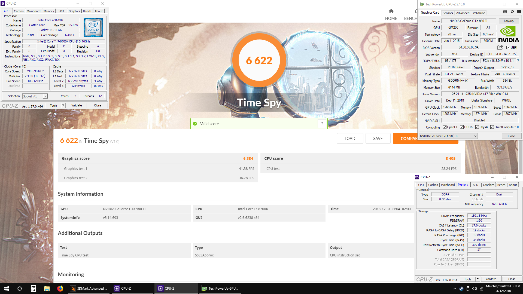The image size is (523, 294).
Task: Click the valid score question mark button
Action: [322, 124]
